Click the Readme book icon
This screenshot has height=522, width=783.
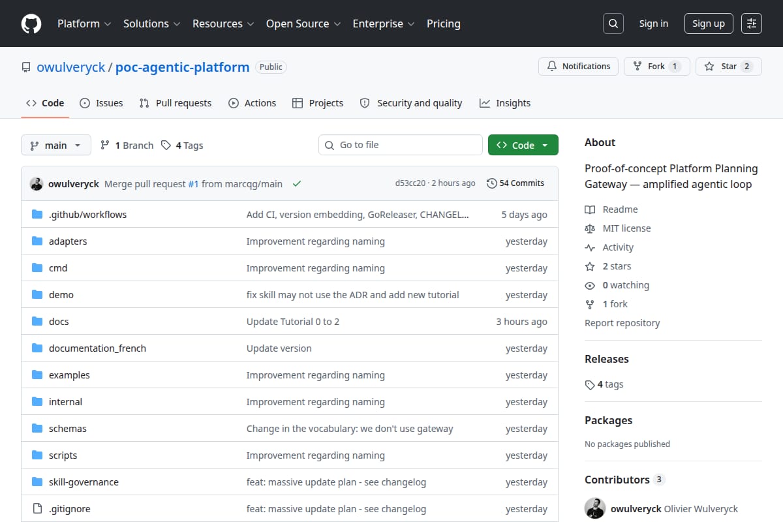[590, 209]
